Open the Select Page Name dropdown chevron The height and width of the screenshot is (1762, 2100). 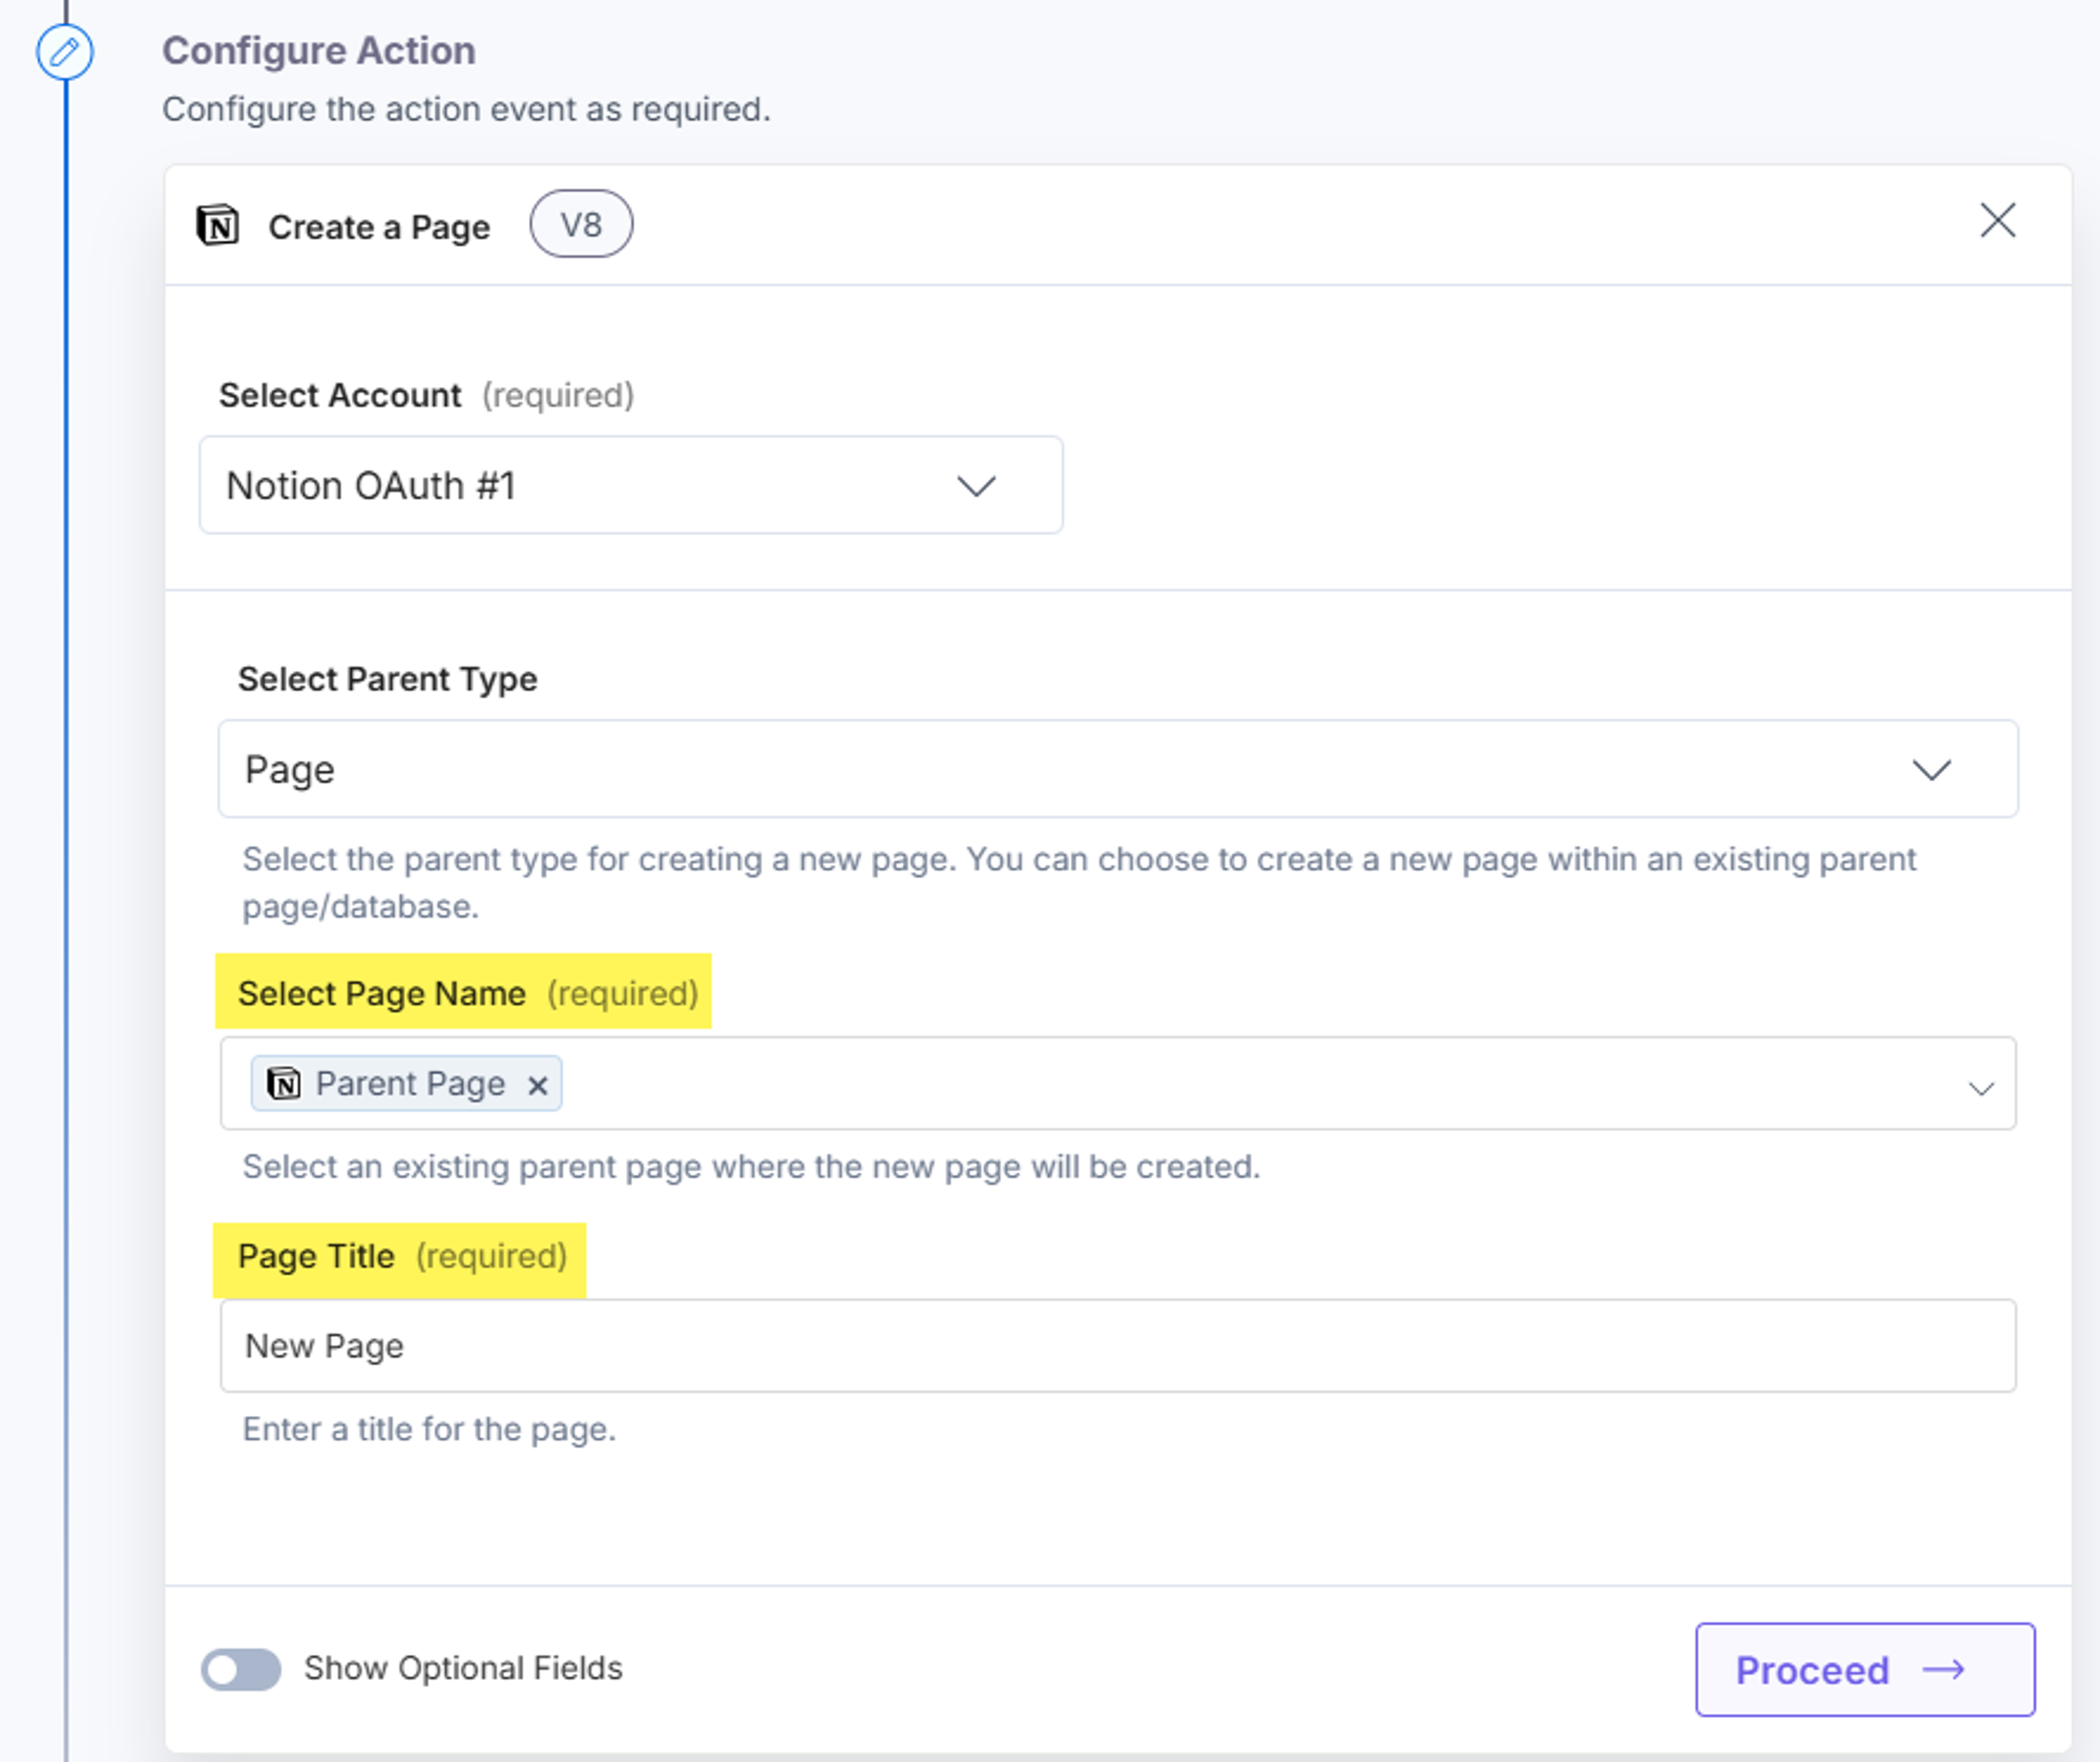pyautogui.click(x=1981, y=1088)
